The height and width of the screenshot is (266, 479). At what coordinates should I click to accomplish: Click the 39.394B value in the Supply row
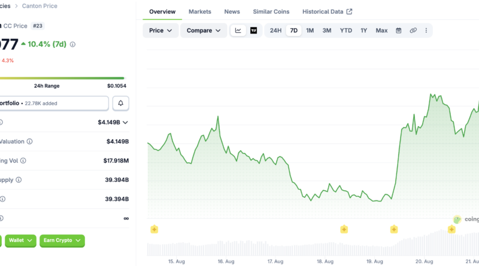[117, 180]
